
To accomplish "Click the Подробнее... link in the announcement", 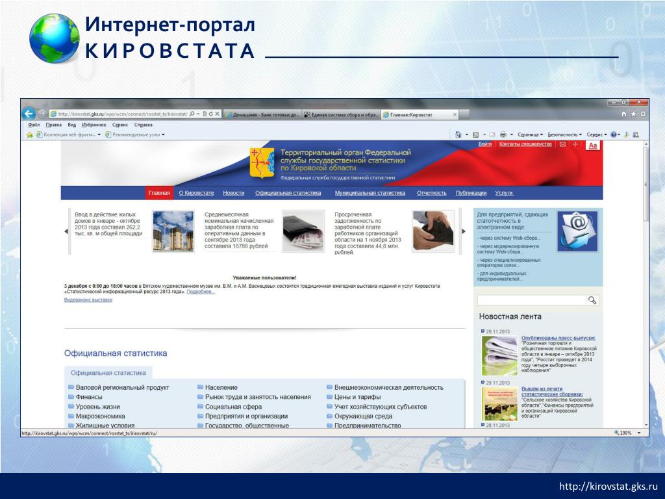I will tap(201, 292).
